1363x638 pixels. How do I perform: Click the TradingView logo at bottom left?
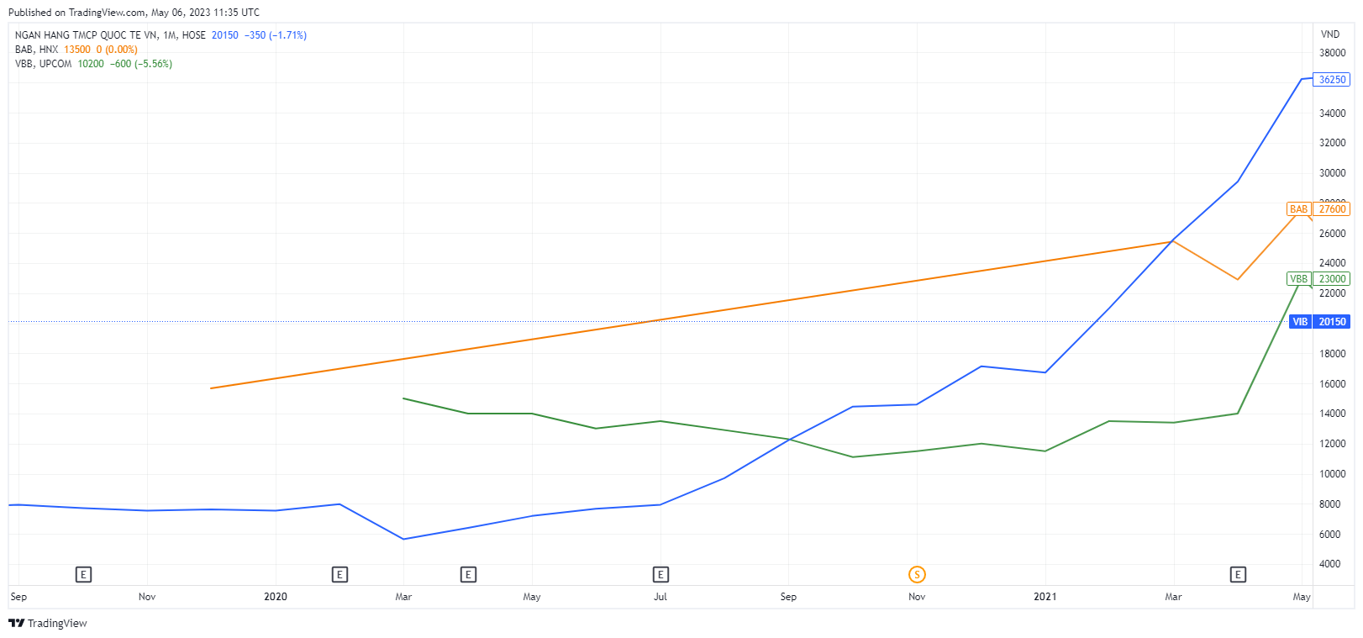tap(48, 623)
